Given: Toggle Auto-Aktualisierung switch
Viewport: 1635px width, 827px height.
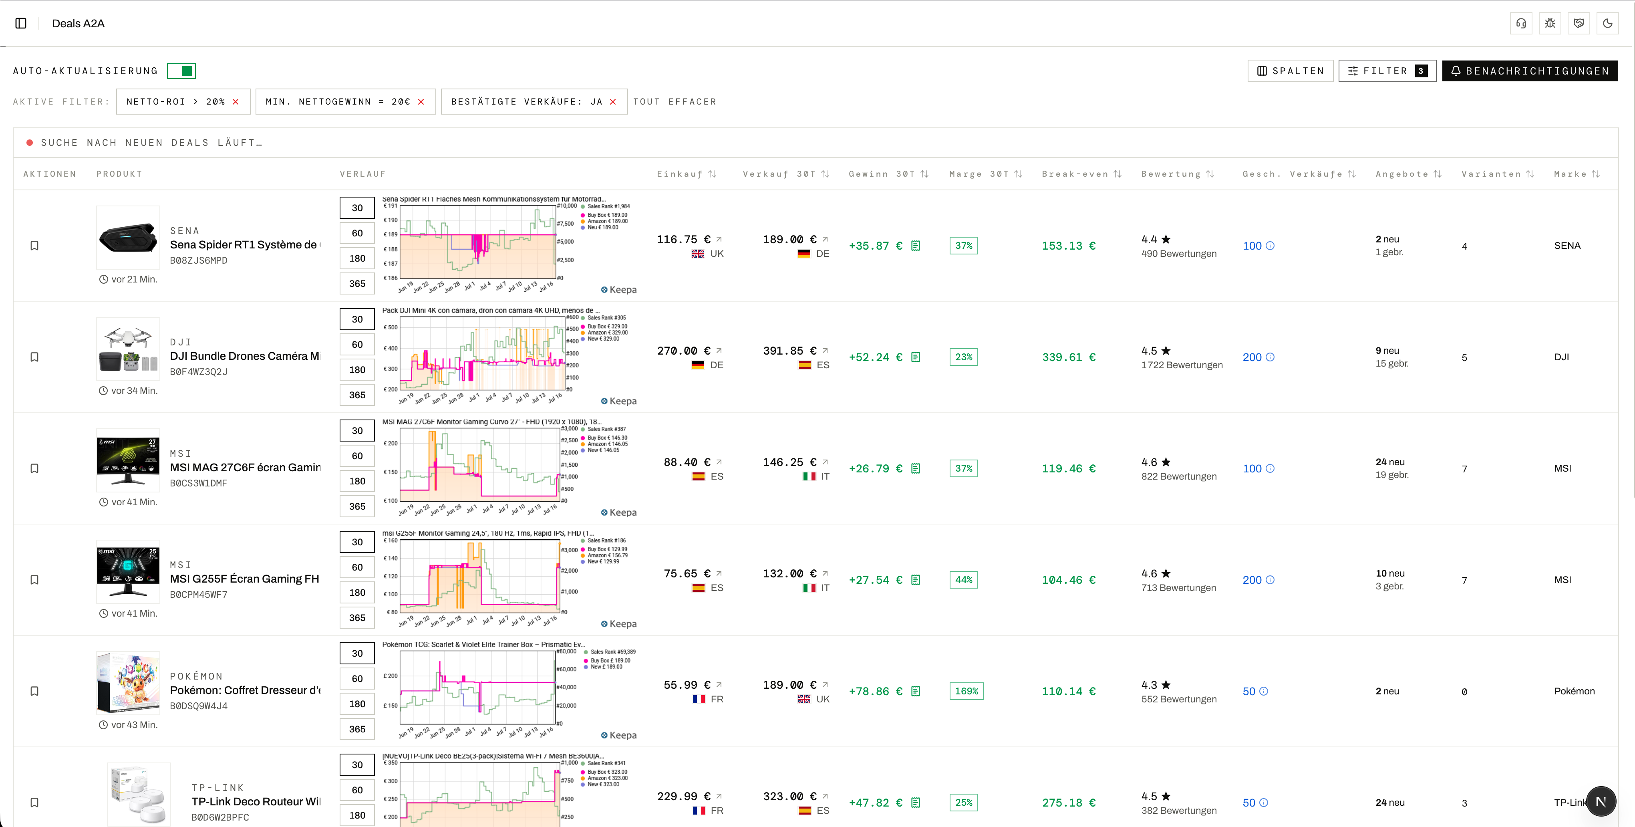Looking at the screenshot, I should click(181, 71).
